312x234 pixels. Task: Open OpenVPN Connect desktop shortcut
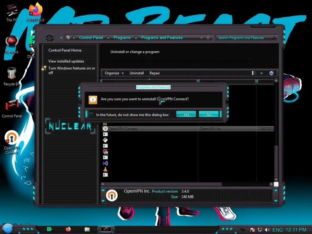12,143
